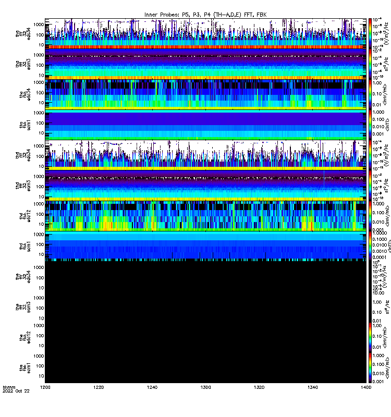Image resolution: width=391 pixels, height=417 pixels.
Task: Click the 1200 time axis label
Action: [x=45, y=387]
